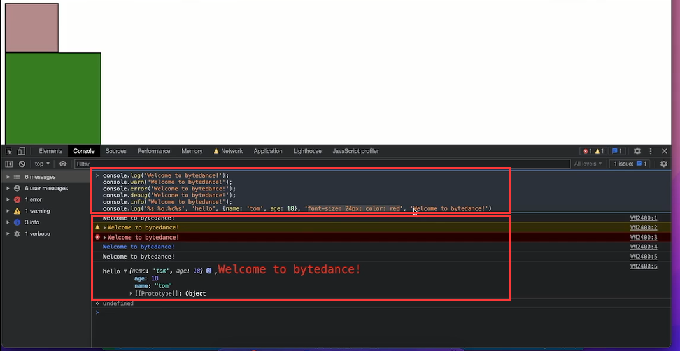Expand the 1 verbose sidebar group
Screen dimensions: 680x351
tap(8, 233)
